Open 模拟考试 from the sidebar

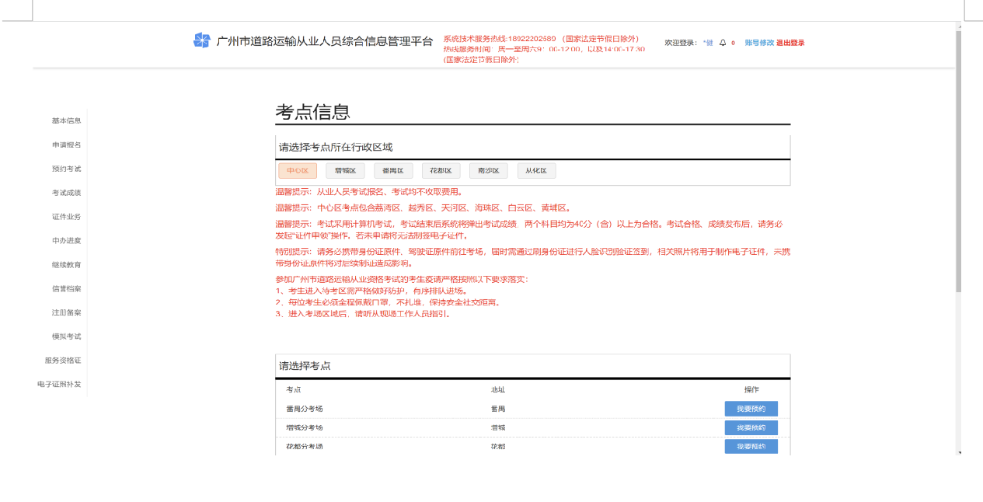(66, 336)
